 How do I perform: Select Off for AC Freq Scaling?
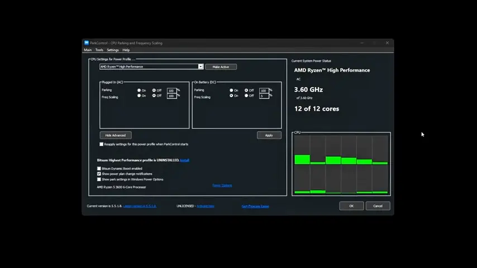pyautogui.click(x=154, y=95)
